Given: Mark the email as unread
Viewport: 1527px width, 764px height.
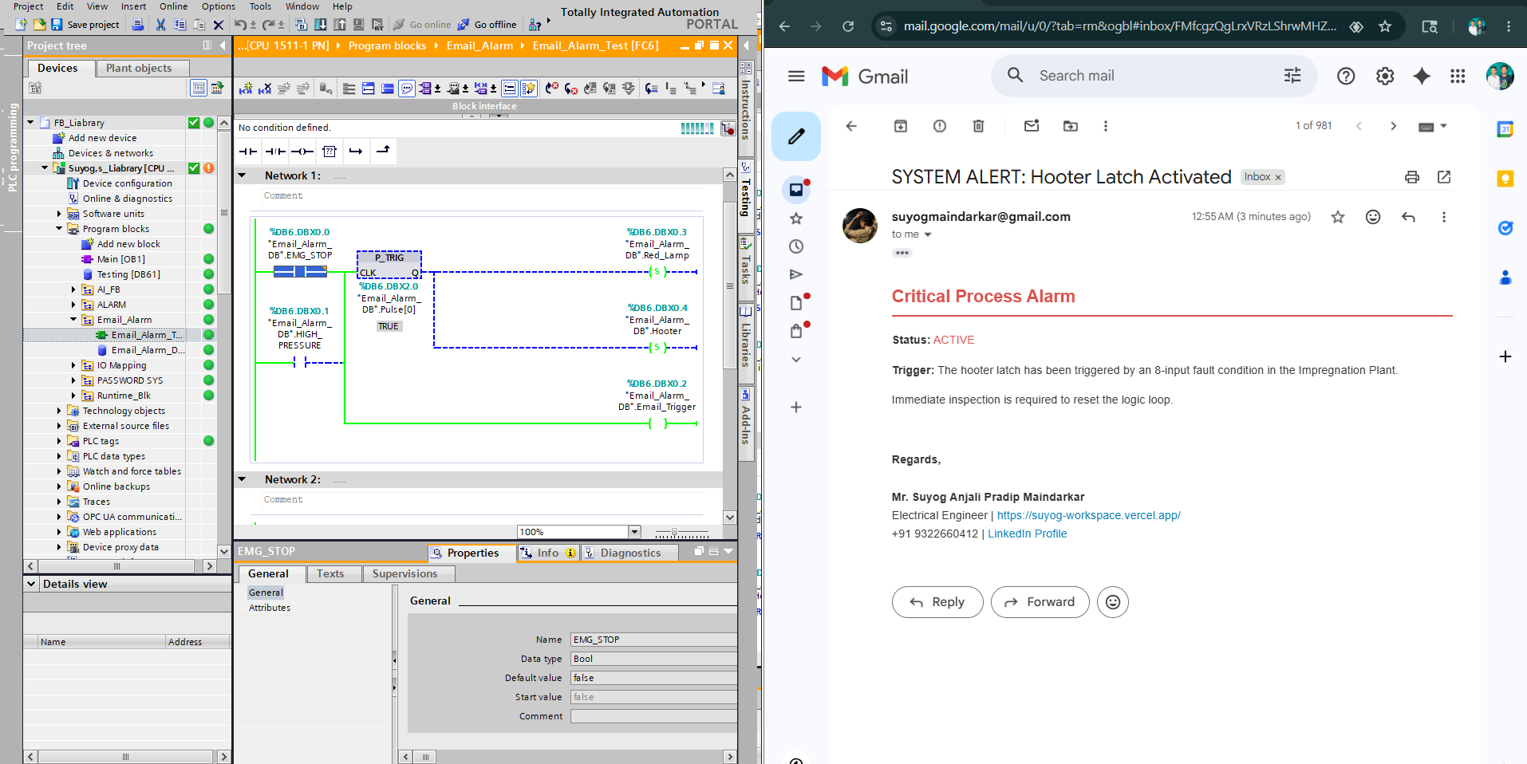Looking at the screenshot, I should click(1032, 126).
